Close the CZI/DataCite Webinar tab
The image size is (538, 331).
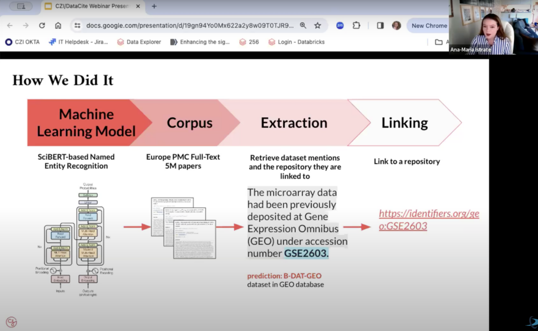pos(139,6)
